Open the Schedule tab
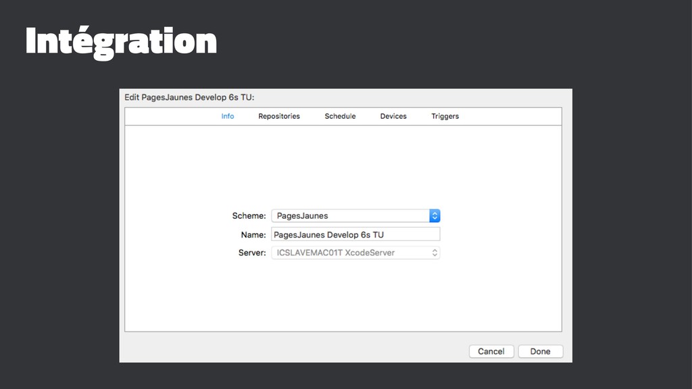 click(340, 116)
